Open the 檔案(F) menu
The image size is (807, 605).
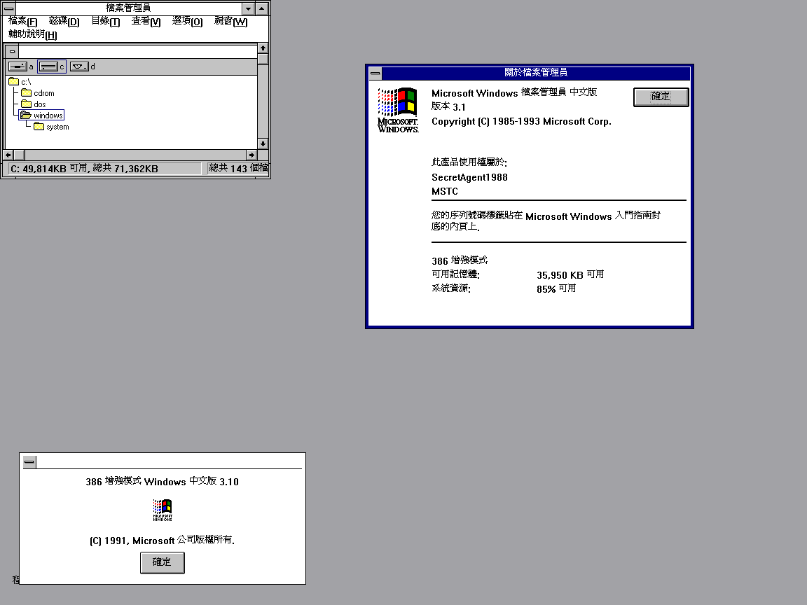(22, 22)
